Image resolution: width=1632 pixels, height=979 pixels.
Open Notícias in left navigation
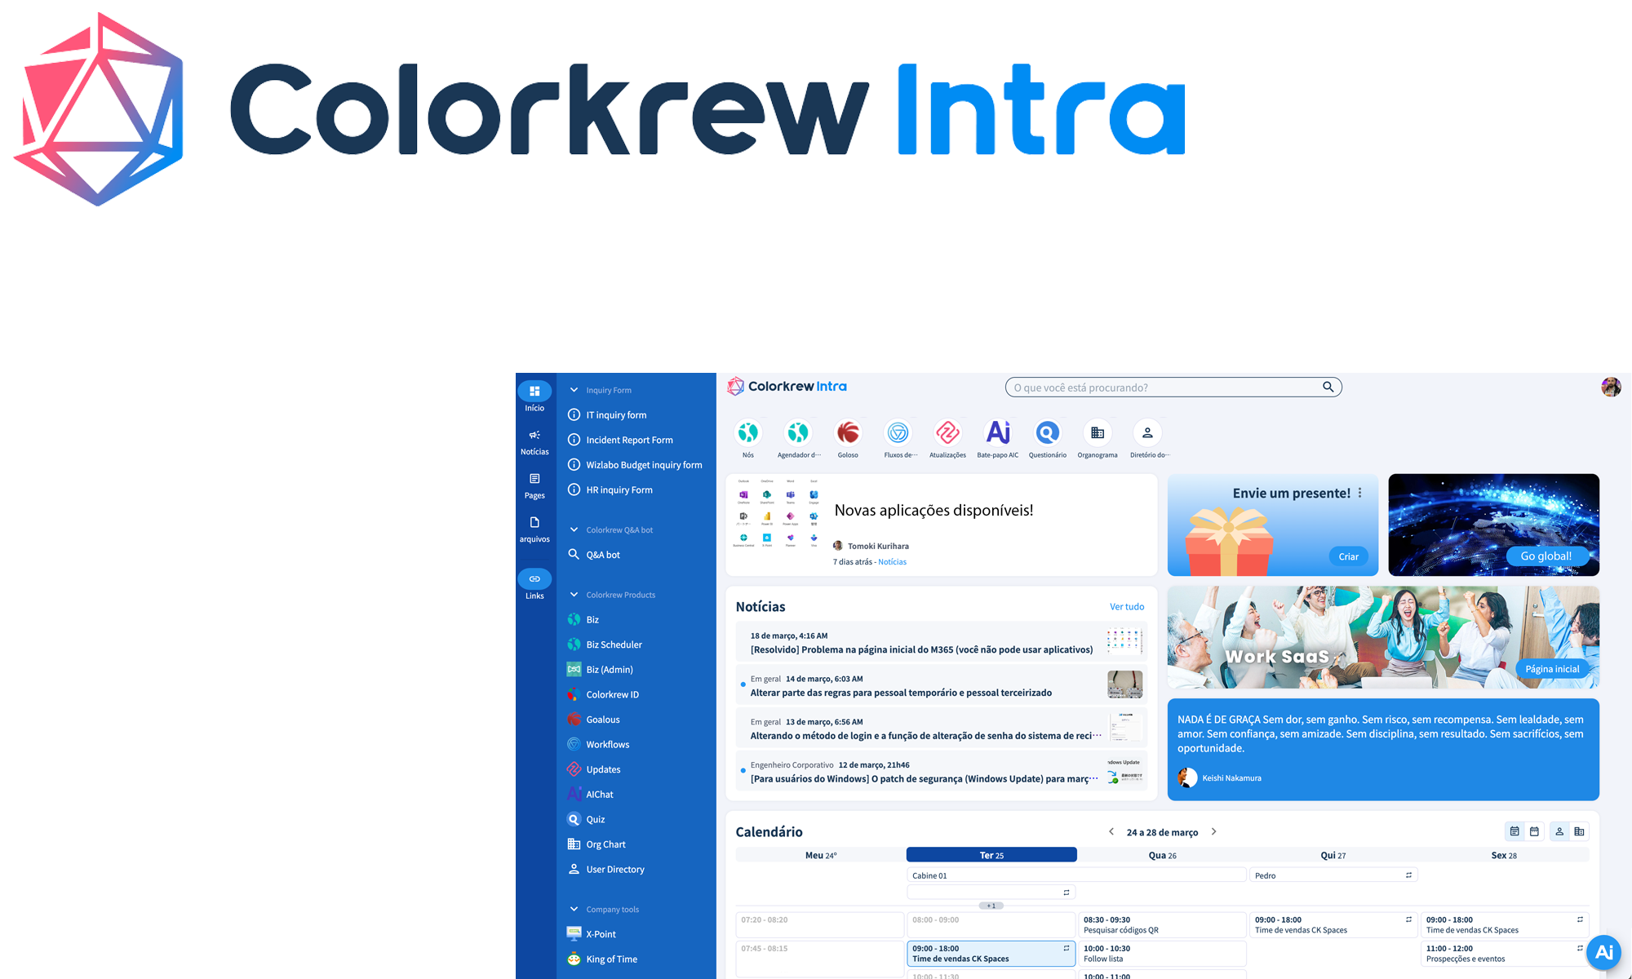coord(534,441)
